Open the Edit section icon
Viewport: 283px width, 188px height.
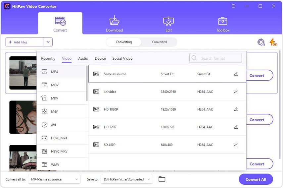pyautogui.click(x=168, y=21)
